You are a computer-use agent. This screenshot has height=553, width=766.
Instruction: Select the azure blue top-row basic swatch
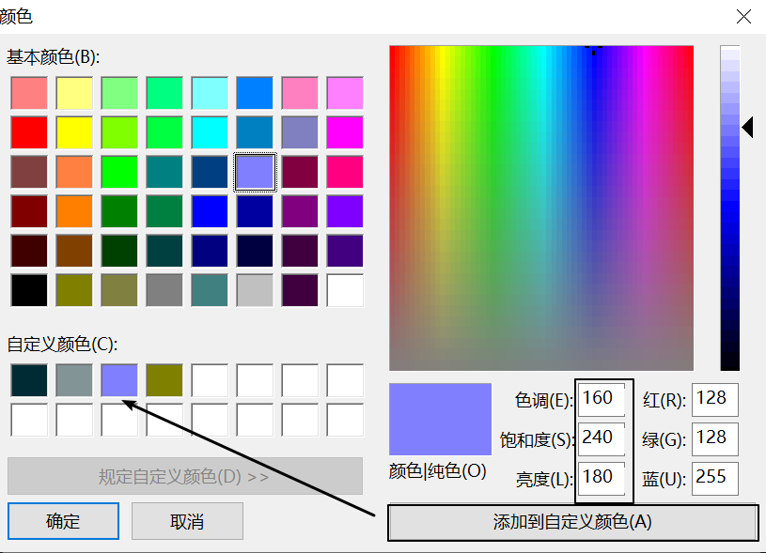[255, 93]
